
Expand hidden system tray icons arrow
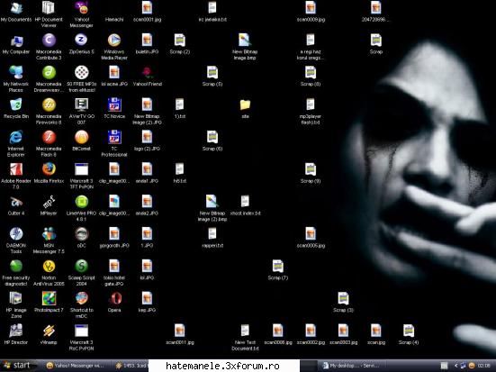[455, 366]
